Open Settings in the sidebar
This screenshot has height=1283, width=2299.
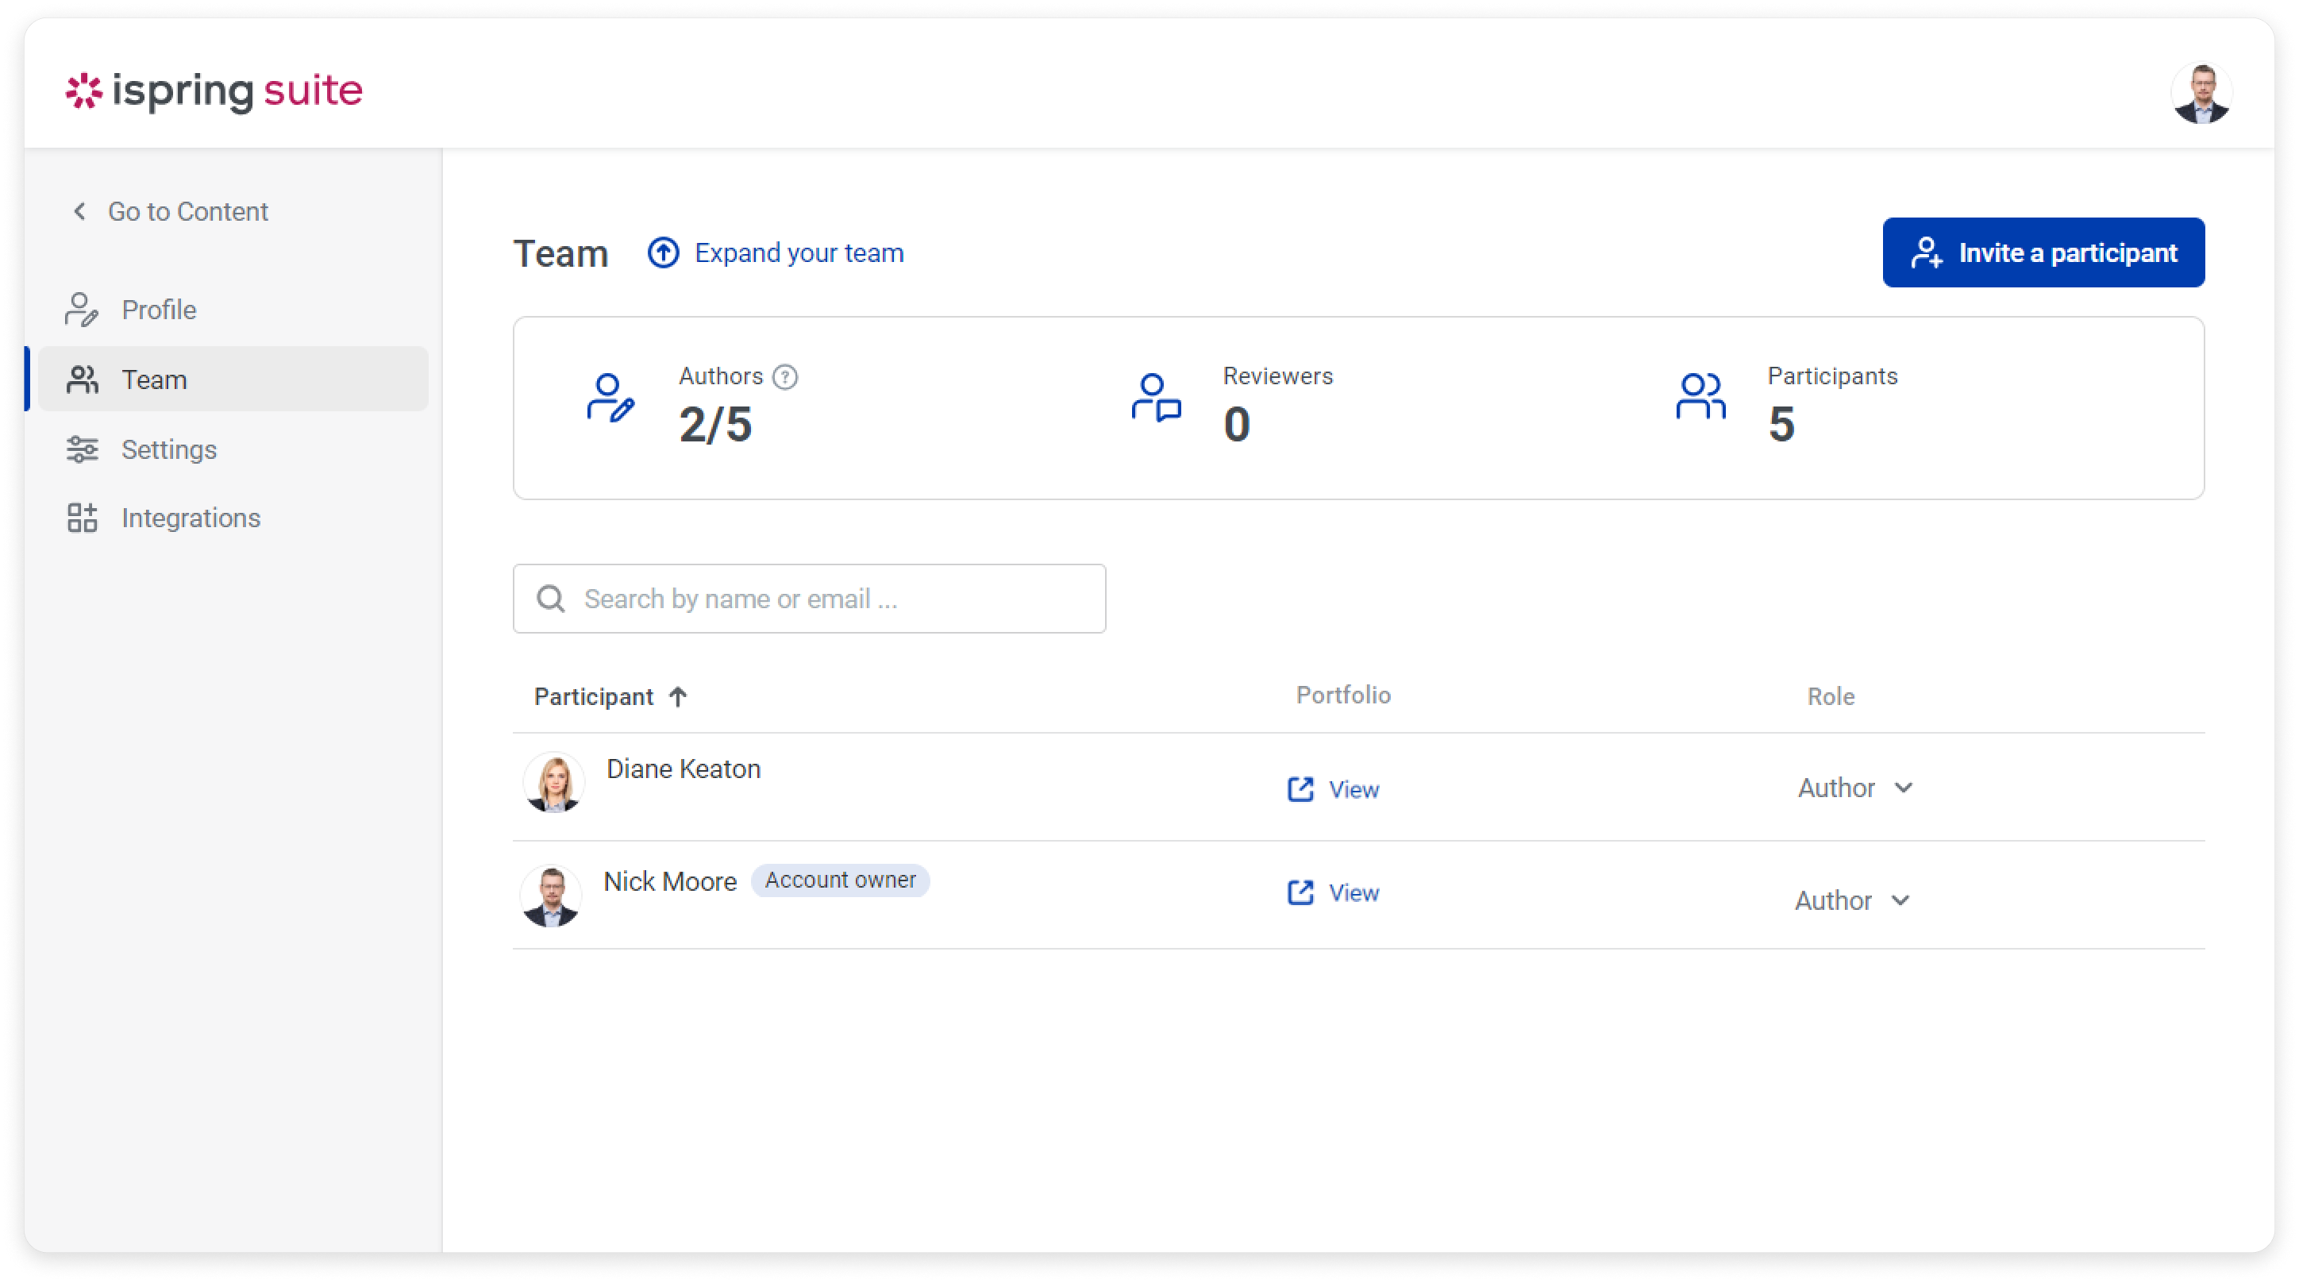(x=168, y=449)
